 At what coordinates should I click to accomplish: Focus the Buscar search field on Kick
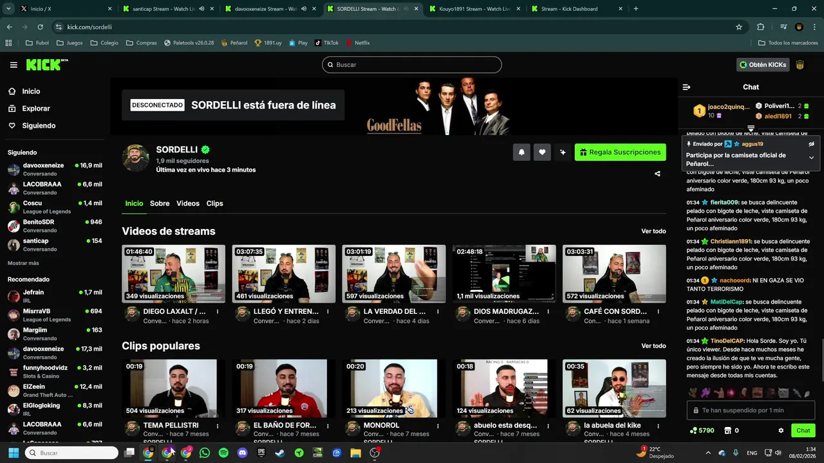pos(412,65)
